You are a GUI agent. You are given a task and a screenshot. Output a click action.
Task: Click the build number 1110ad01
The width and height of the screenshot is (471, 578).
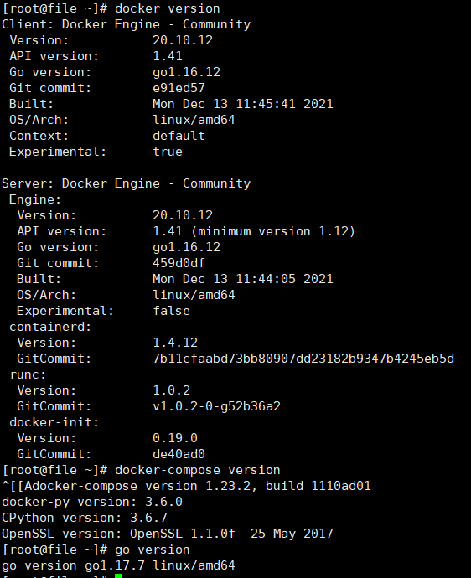tap(341, 486)
